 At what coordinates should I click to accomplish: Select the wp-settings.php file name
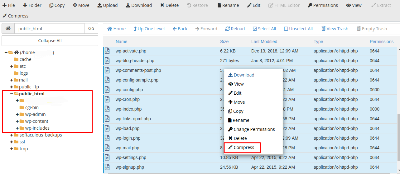[x=131, y=157]
